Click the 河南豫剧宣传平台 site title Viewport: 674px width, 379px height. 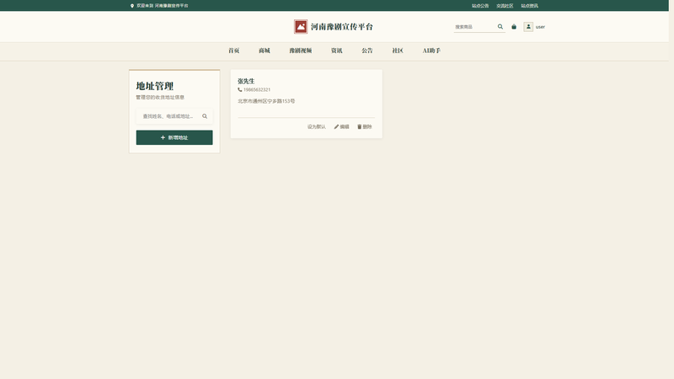click(342, 27)
